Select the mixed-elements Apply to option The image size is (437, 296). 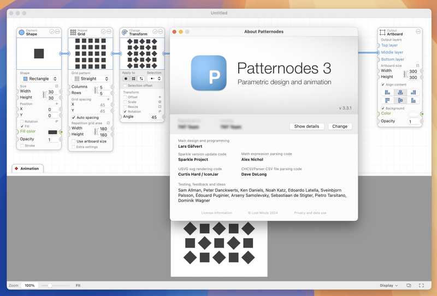(141, 78)
